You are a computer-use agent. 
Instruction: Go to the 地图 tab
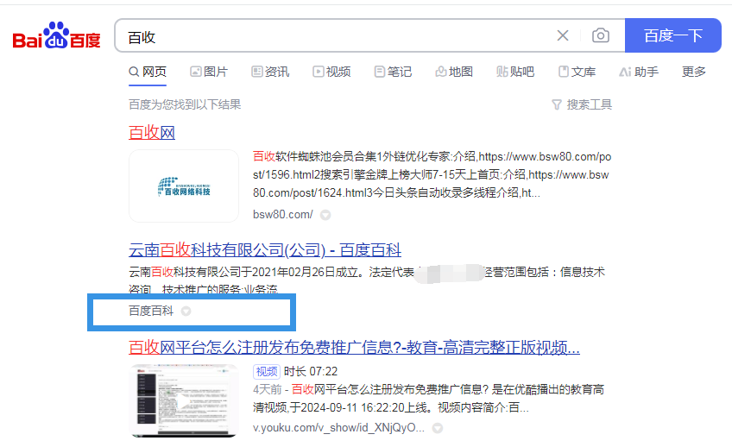click(454, 72)
